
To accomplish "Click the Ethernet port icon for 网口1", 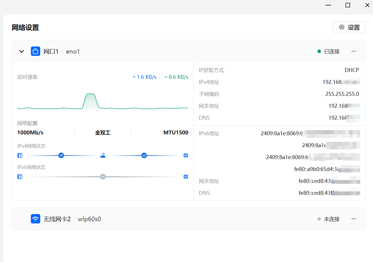I will click(x=35, y=51).
